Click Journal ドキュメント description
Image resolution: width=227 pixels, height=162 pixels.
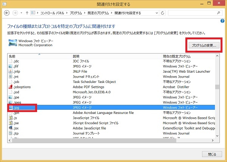tap(86, 76)
